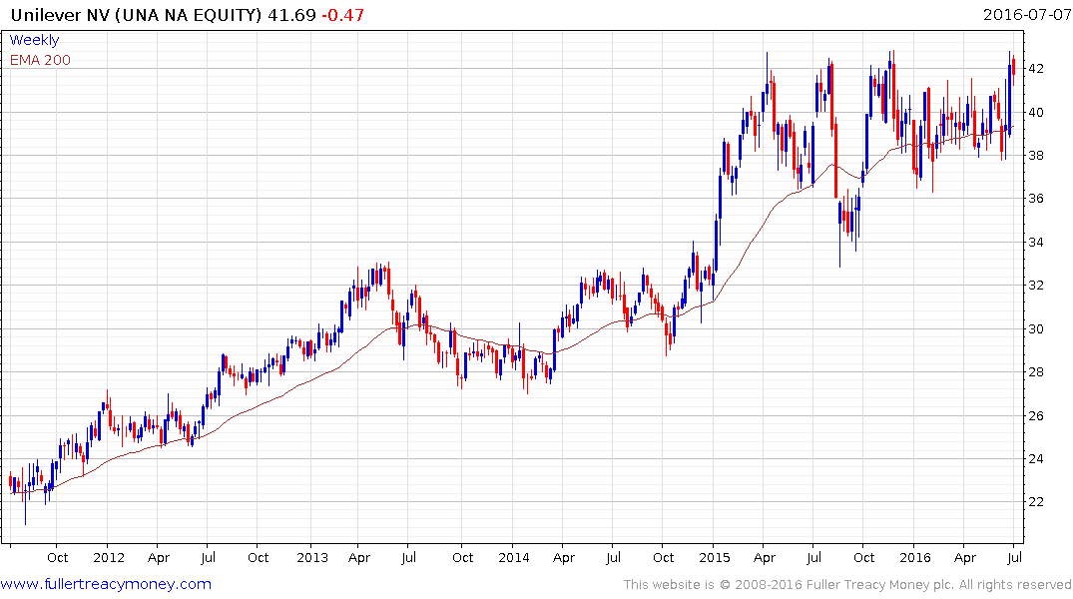Select the Weekly legend label
The image size is (1073, 599).
tap(34, 40)
